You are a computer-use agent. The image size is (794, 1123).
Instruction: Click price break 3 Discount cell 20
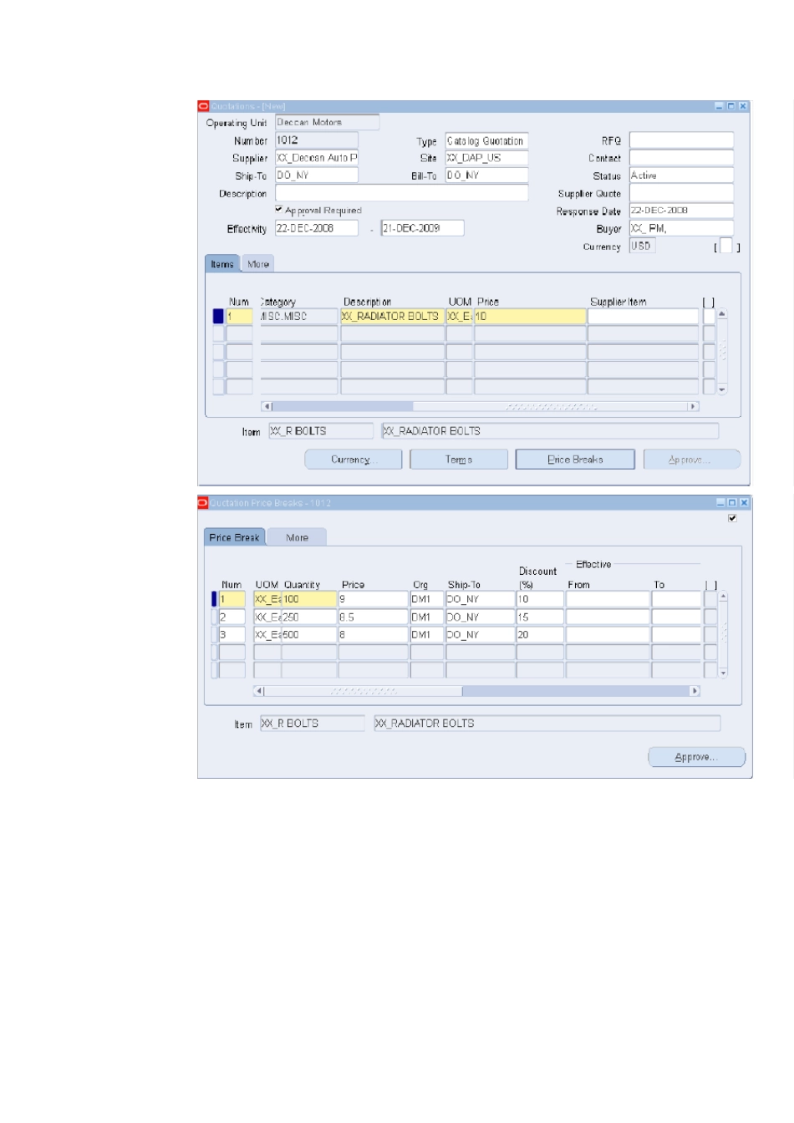pos(540,635)
